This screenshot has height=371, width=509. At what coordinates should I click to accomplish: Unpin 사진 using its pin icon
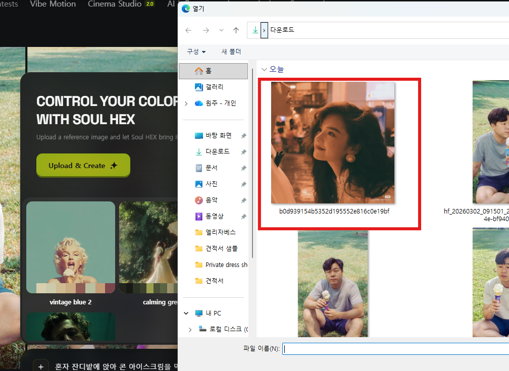point(243,184)
